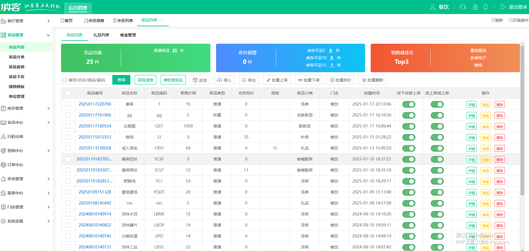This screenshot has height=251, width=529.
Task: Expand 营销中心 menu chevron
Action: click(x=48, y=151)
